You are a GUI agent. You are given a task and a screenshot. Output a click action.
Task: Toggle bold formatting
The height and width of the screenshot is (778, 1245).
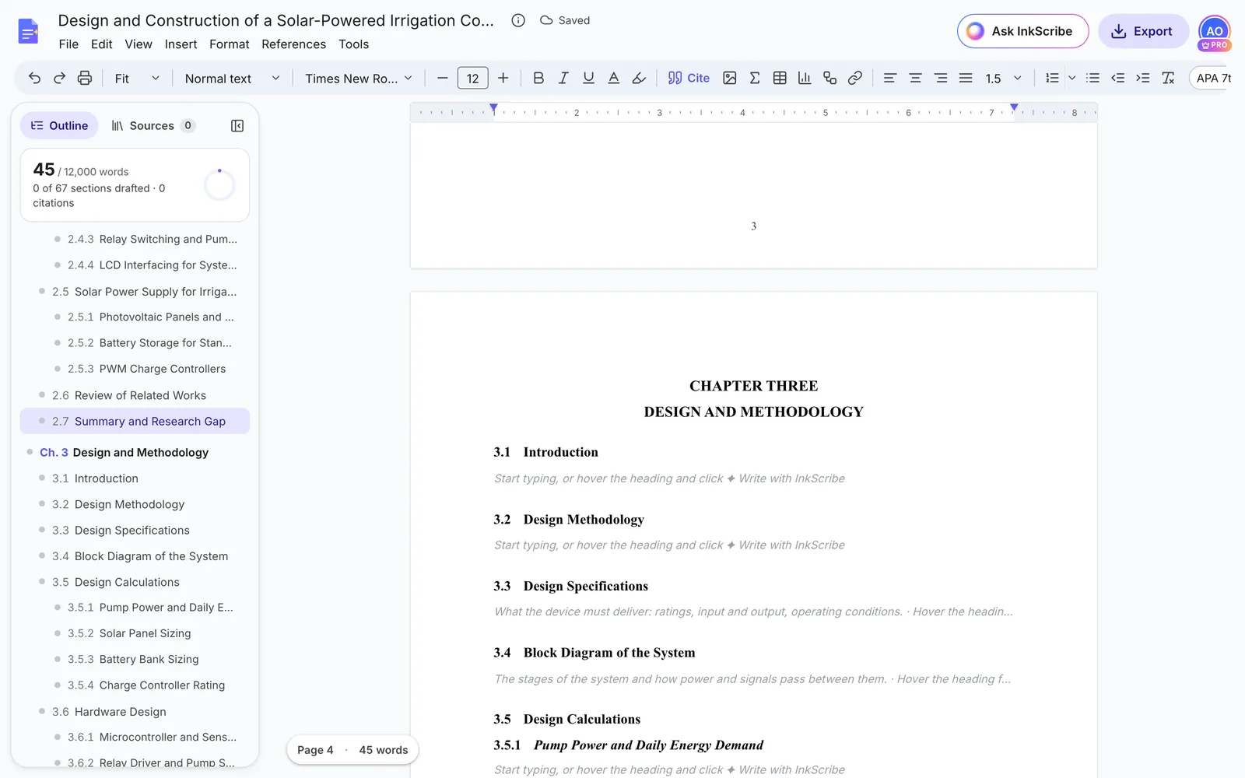tap(538, 78)
